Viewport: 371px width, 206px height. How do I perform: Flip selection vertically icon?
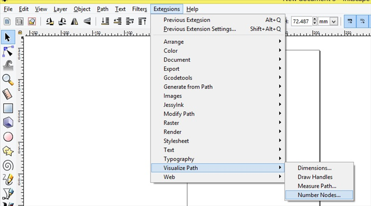[87, 22]
